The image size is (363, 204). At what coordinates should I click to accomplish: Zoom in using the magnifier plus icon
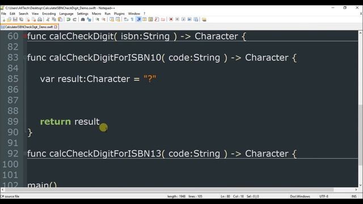pos(97,20)
